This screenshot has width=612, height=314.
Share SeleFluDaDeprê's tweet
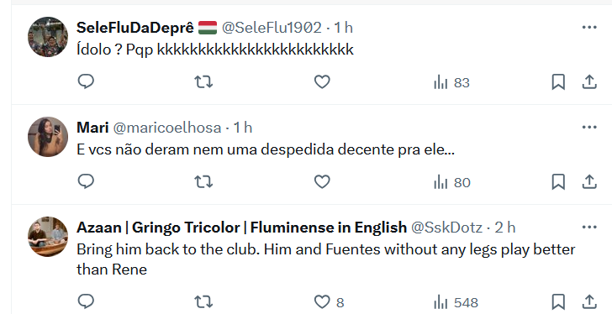(589, 81)
